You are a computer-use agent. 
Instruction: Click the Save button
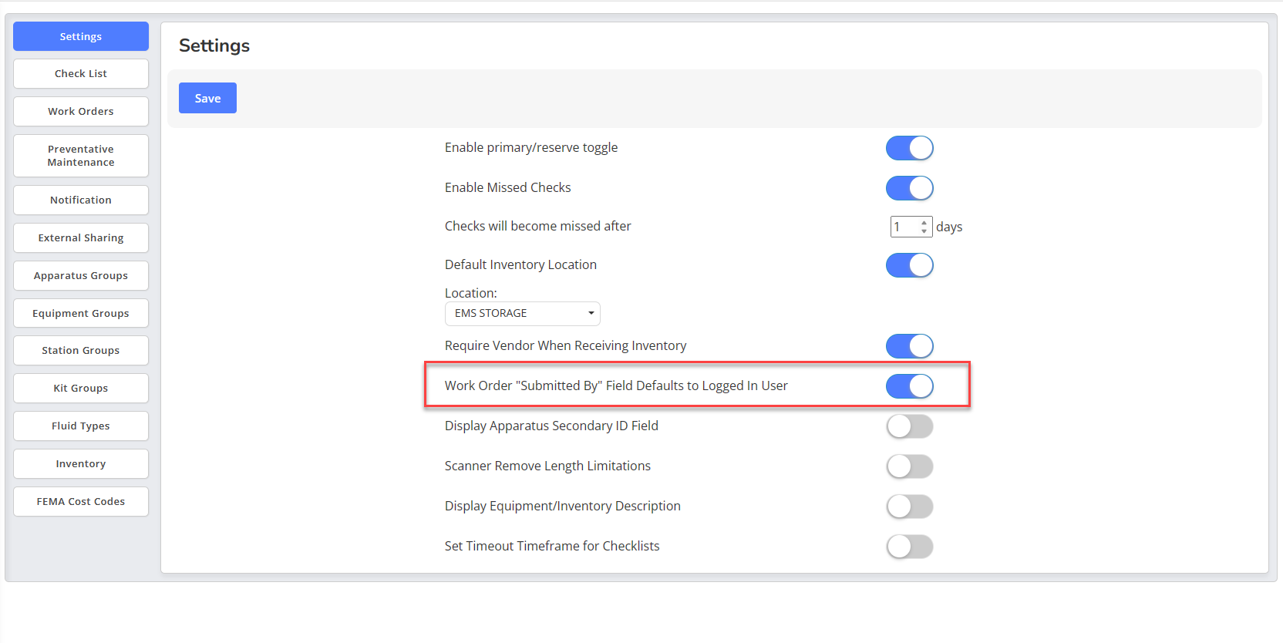(207, 98)
